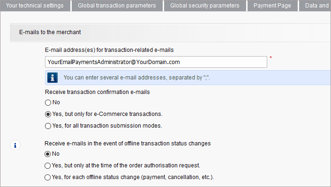The image size is (331, 187).
Task: Select Yes, for each offline status change
Action: tap(47, 177)
